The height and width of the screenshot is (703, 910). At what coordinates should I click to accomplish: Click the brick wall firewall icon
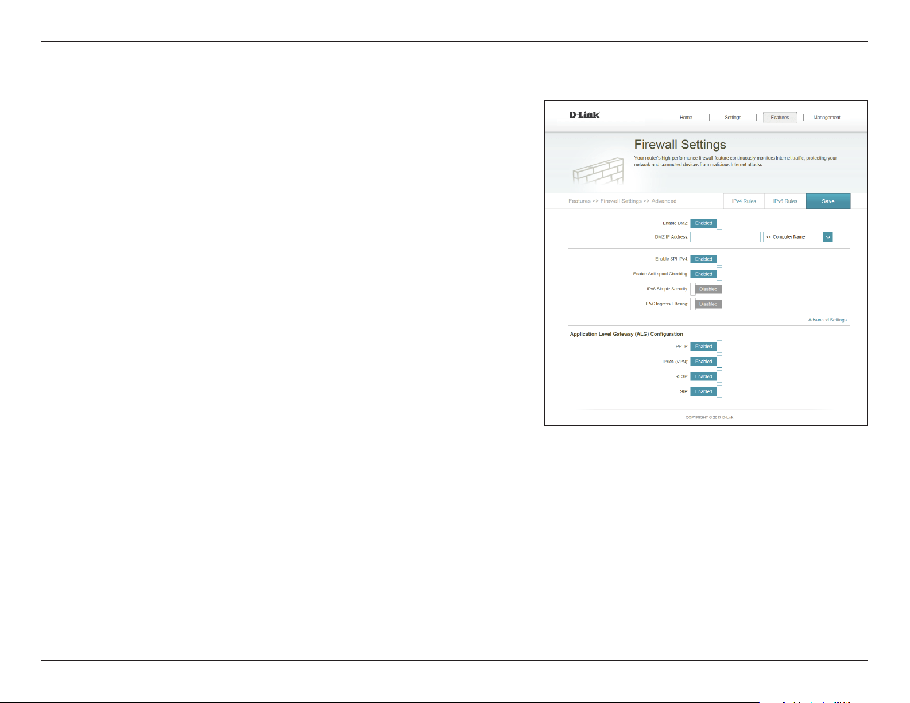(598, 171)
